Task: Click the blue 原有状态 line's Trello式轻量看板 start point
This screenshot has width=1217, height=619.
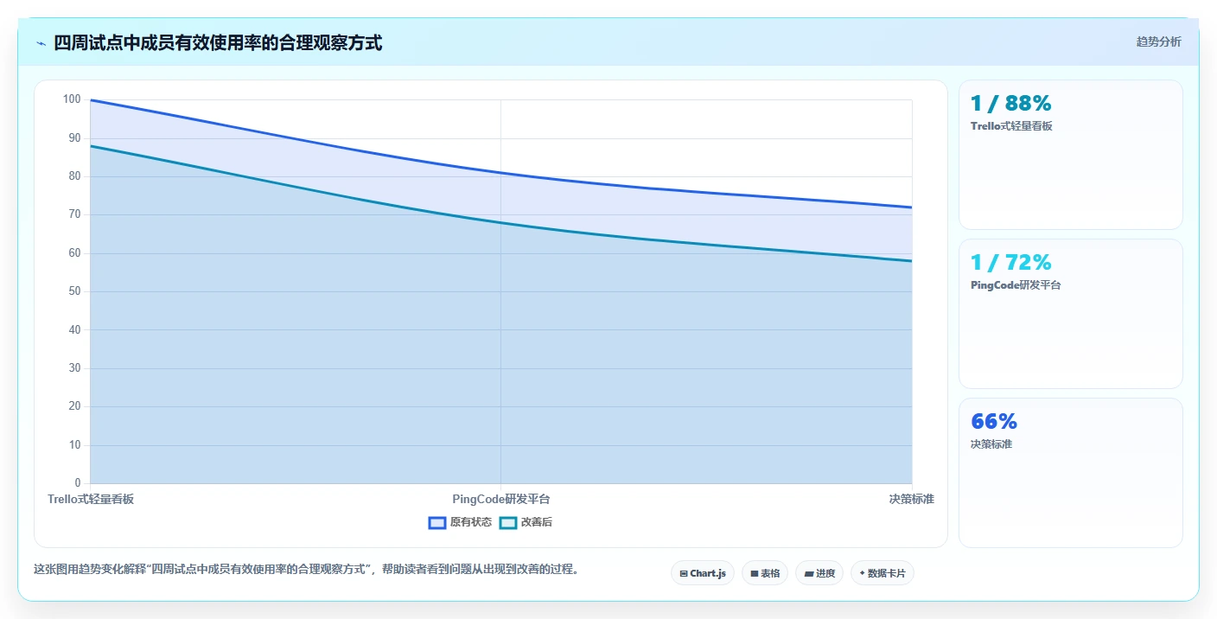Action: pos(91,100)
